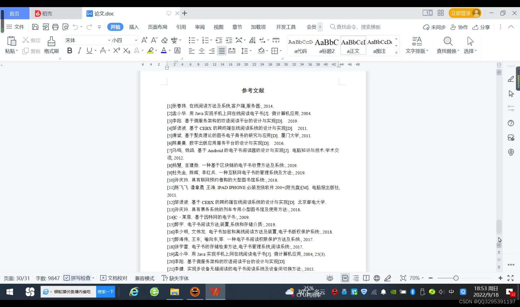Image resolution: width=520 pixels, height=307 pixels.
Task: Increase font size with A+ icon
Action: (144, 40)
